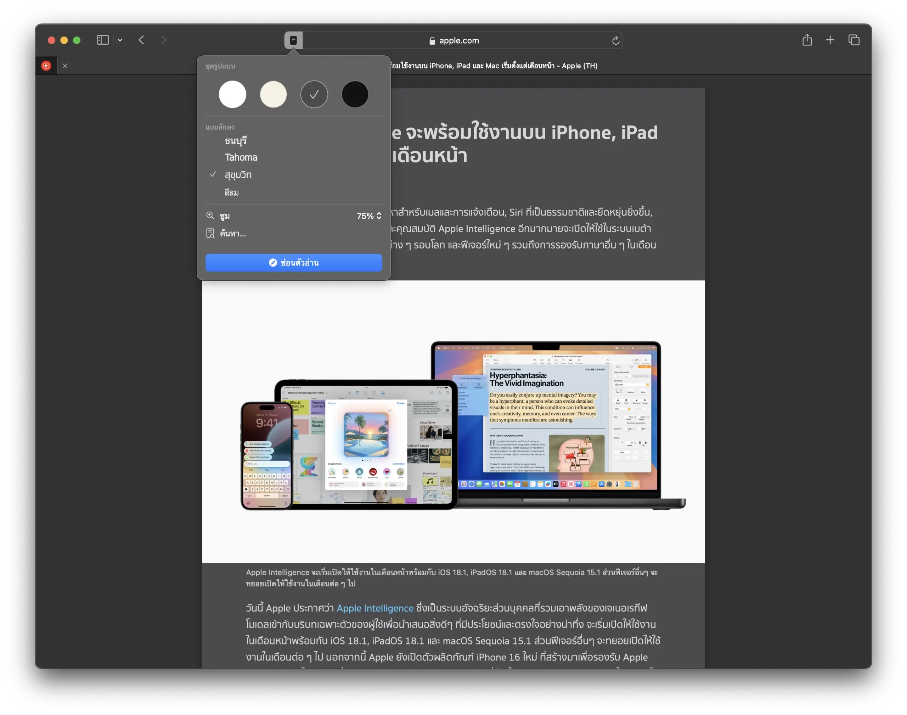907x715 pixels.
Task: Click the ซ่อนตัวอ่าน hide reader button
Action: (x=294, y=263)
